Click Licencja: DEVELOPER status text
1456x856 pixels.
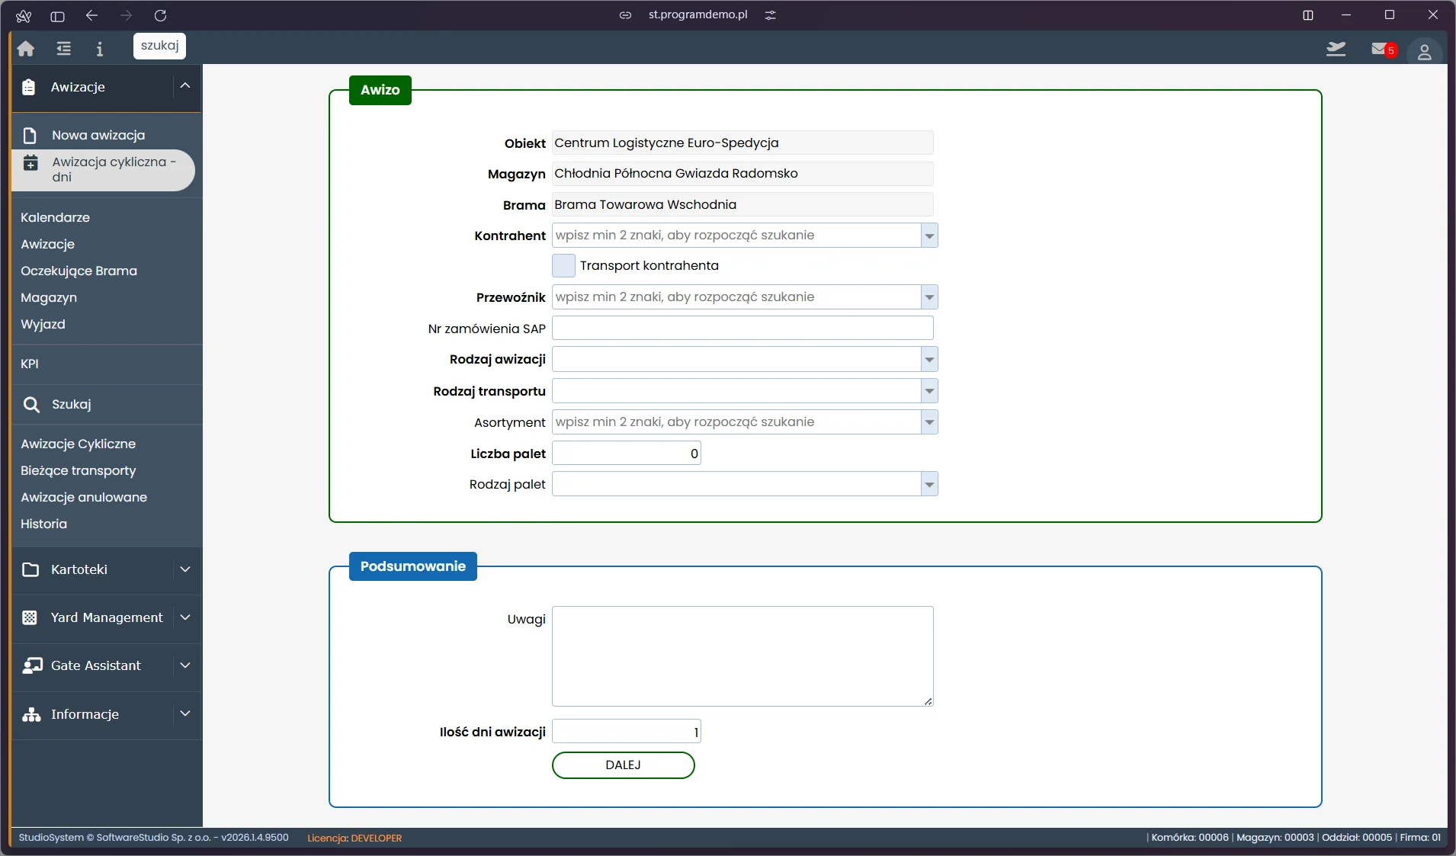(x=354, y=838)
